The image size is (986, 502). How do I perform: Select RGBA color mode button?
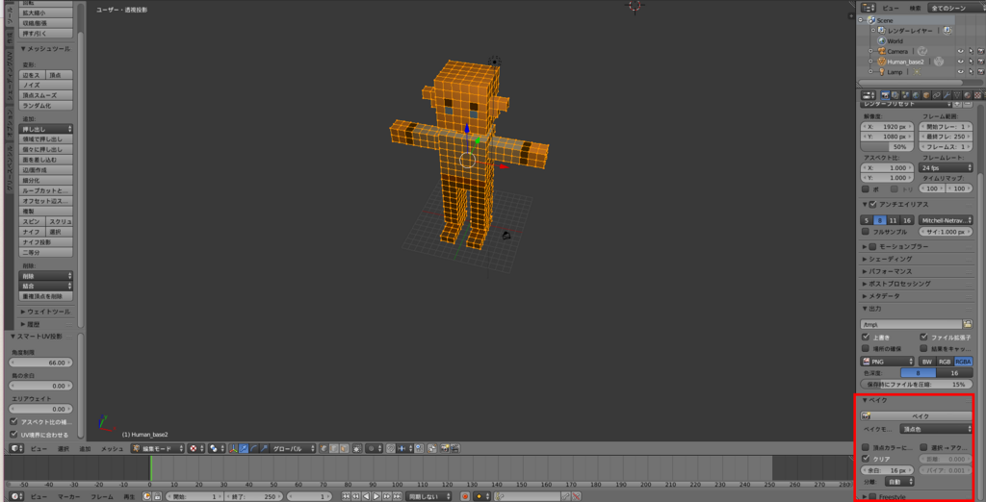coord(963,362)
